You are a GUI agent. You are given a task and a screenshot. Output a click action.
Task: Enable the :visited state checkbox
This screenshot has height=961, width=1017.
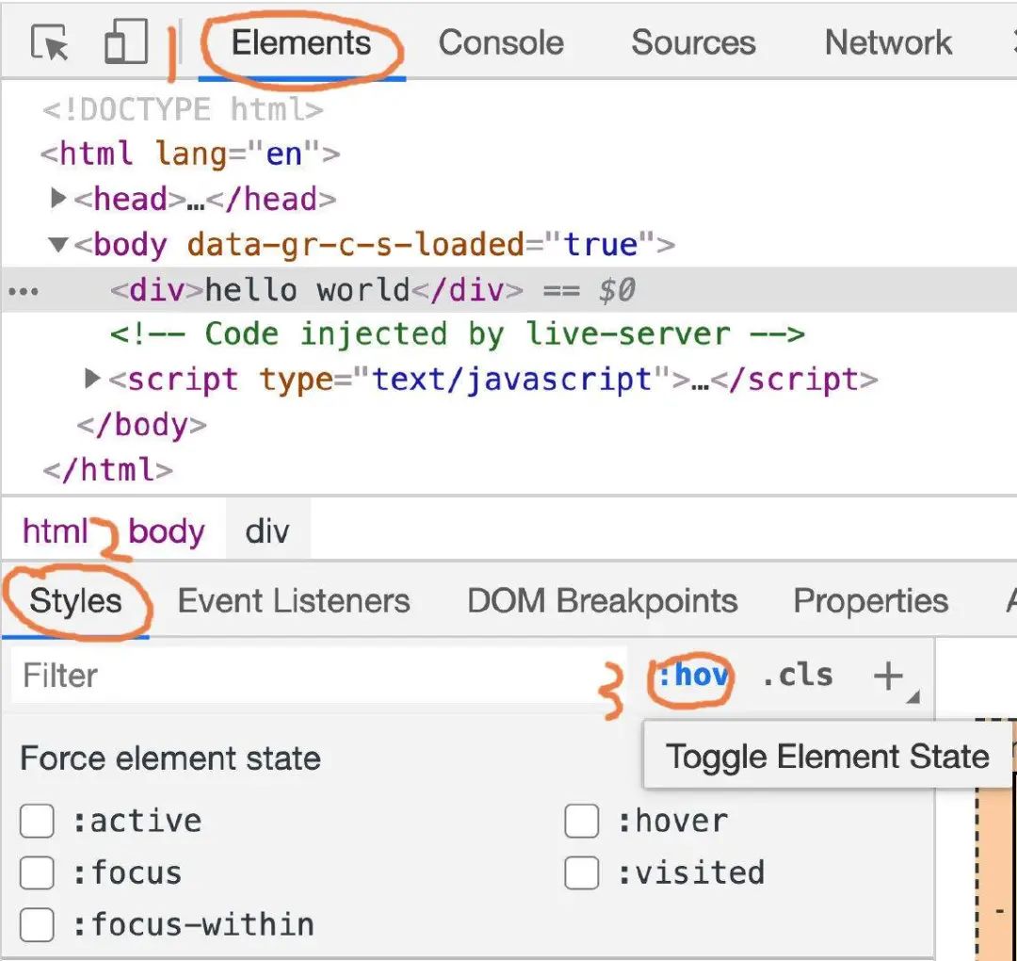(x=581, y=872)
